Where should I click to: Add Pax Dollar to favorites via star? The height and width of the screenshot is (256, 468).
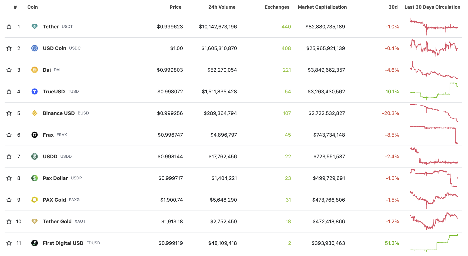(x=9, y=178)
